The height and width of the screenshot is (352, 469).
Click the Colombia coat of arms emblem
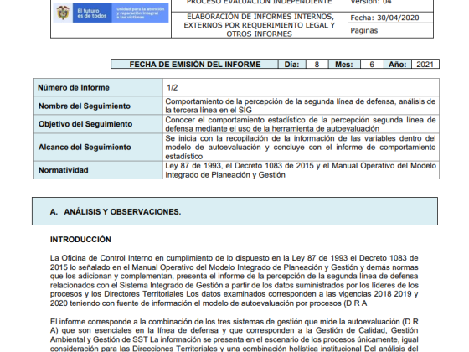click(x=63, y=13)
